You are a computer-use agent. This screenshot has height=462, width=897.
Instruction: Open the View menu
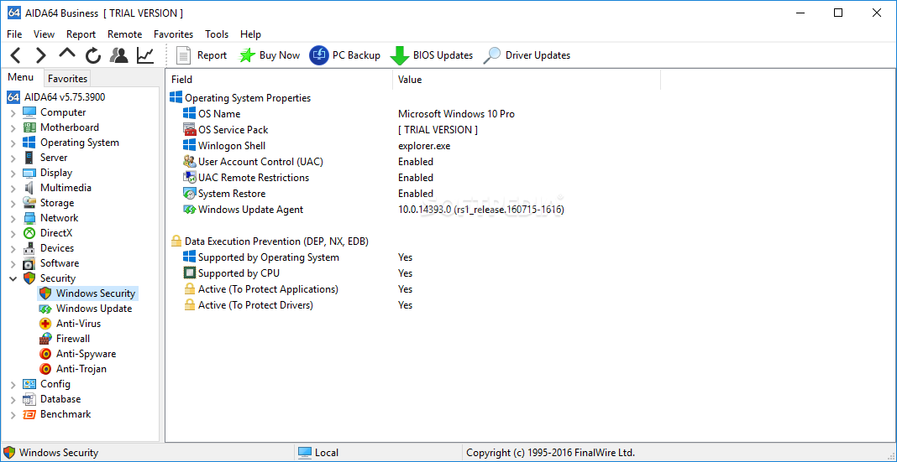coord(44,34)
